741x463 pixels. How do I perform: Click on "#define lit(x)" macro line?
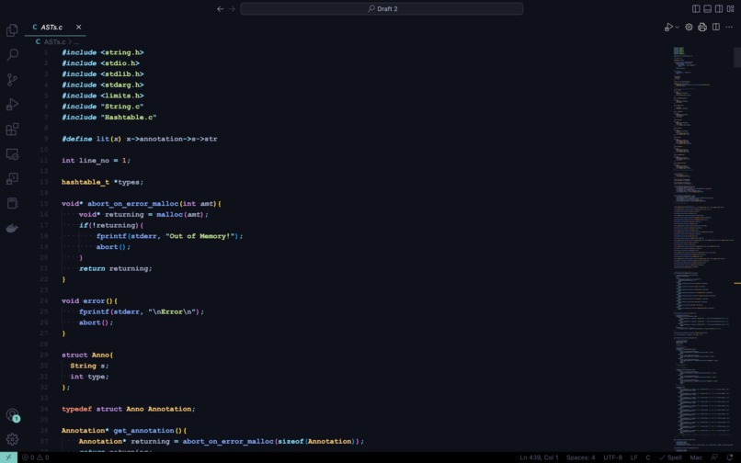pyautogui.click(x=140, y=139)
